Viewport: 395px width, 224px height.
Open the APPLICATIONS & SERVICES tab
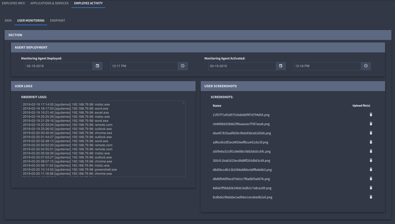pyautogui.click(x=49, y=3)
